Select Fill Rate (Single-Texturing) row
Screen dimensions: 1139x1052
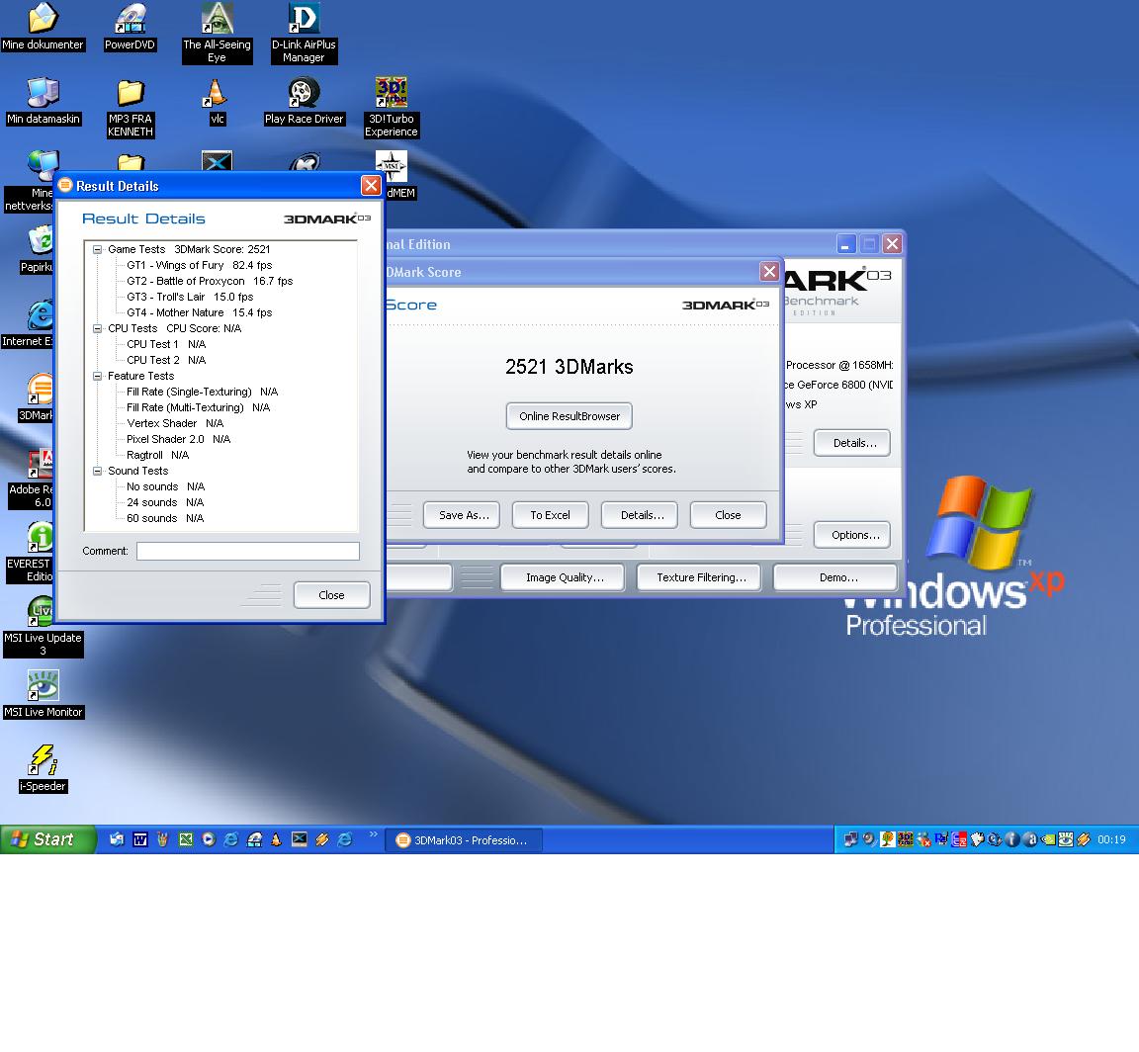click(202, 392)
